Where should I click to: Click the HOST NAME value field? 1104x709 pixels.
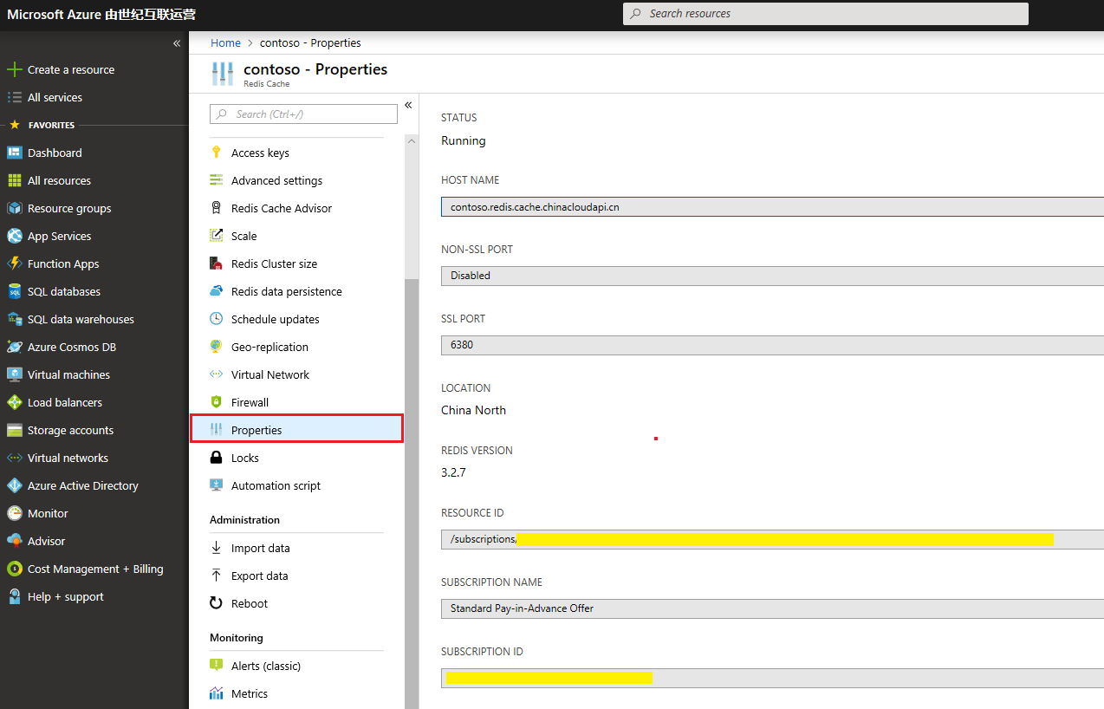point(772,207)
